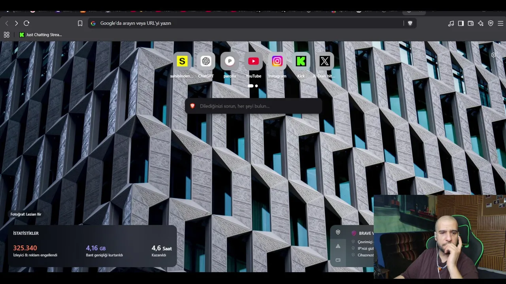Click the İSTATİSTİKLER heading
Image resolution: width=506 pixels, height=284 pixels.
pos(26,233)
